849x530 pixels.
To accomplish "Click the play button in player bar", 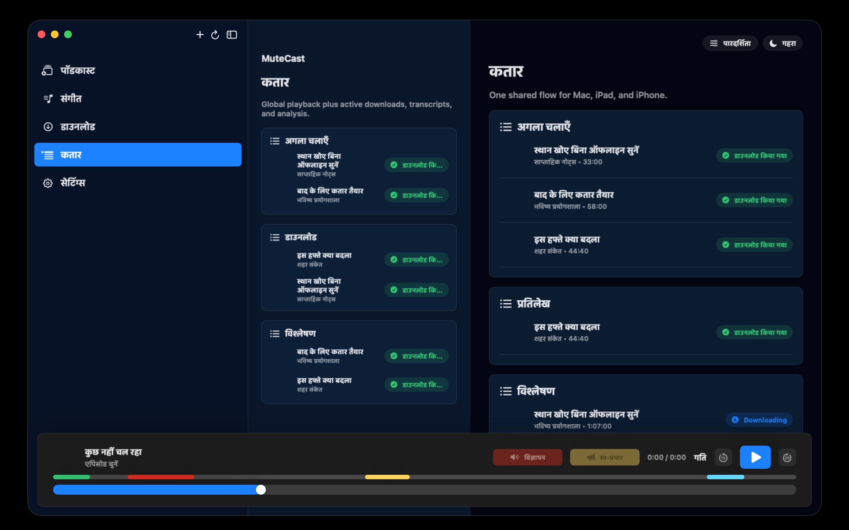I will coord(755,457).
